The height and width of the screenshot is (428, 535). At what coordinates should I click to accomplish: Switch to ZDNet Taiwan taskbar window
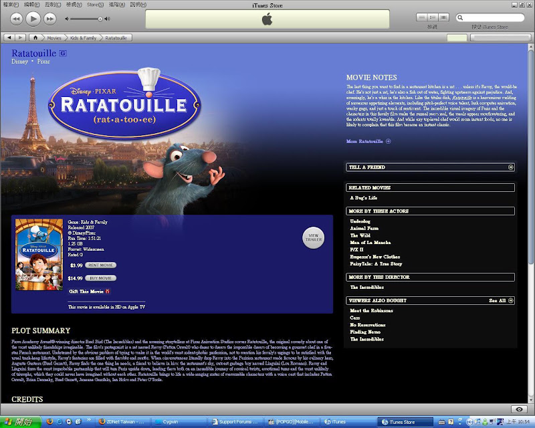[122, 422]
